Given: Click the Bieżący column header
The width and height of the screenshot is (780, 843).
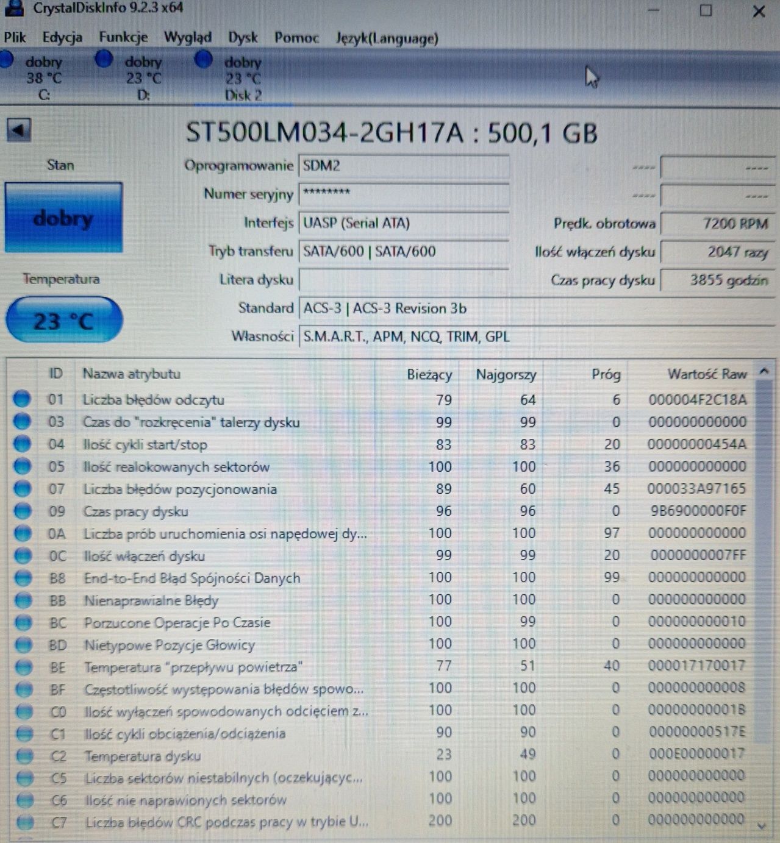Looking at the screenshot, I should coord(417,374).
